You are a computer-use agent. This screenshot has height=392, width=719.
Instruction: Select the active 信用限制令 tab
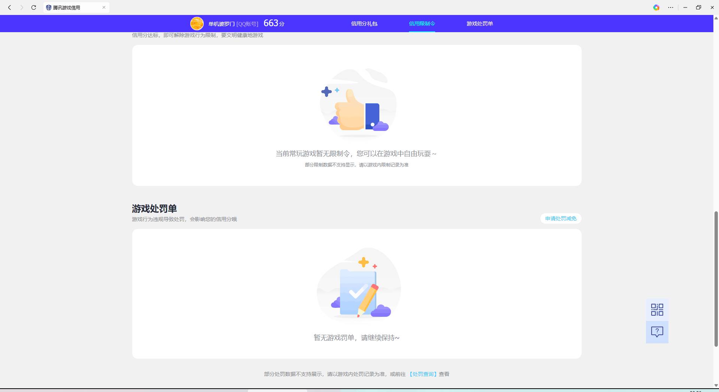[x=422, y=24]
